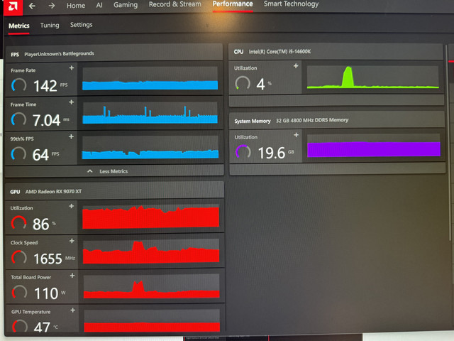
Task: Click the plus icon on Frame Time
Action: pyautogui.click(x=72, y=102)
